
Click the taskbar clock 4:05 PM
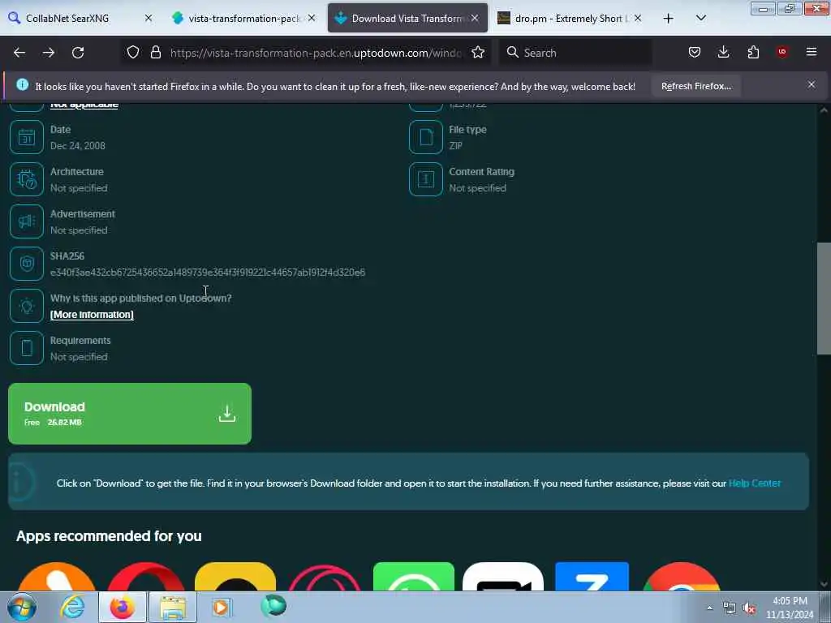coord(790,601)
